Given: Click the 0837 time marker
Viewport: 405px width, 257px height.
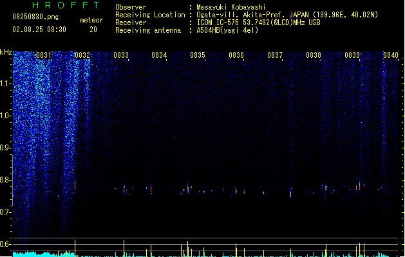Looking at the screenshot, I should tap(275, 55).
